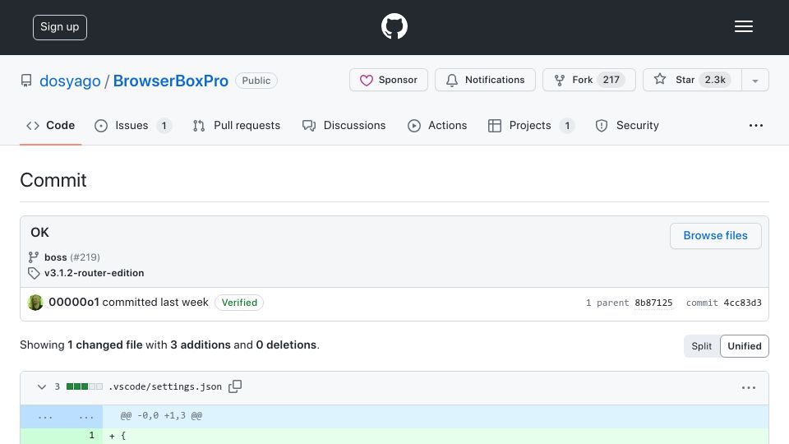Viewport: 789px width, 444px height.
Task: Expand the star lists dropdown arrow
Action: [754, 81]
